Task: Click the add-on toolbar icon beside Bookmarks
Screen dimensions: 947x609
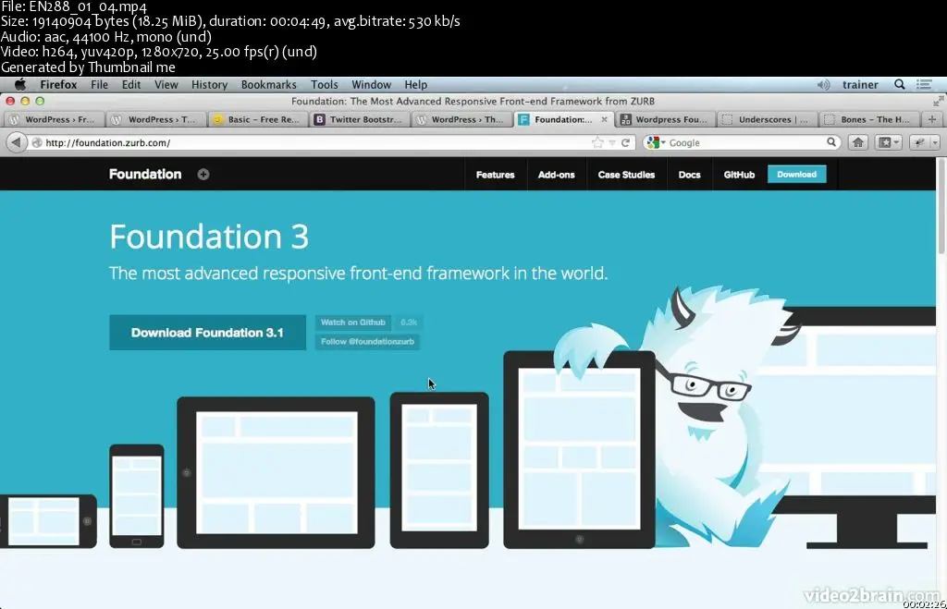Action: 920,142
